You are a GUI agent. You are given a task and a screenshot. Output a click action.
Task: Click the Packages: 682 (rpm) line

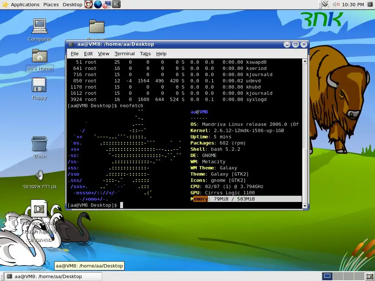click(x=218, y=143)
